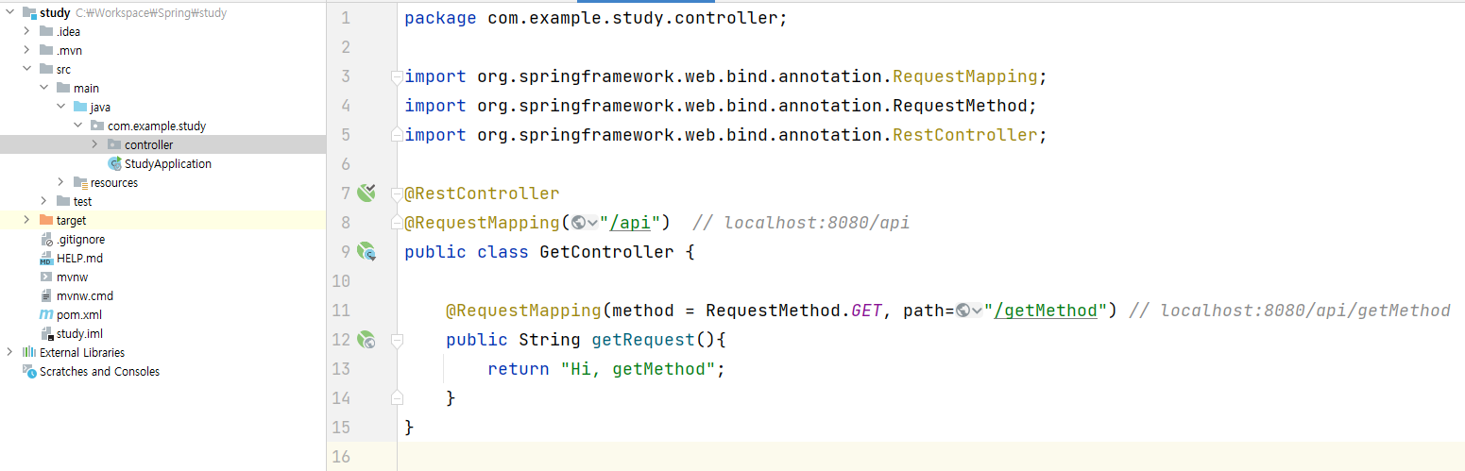Click the GetController class name
The height and width of the screenshot is (471, 1465).
click(606, 252)
